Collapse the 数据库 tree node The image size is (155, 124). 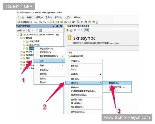point(21,38)
